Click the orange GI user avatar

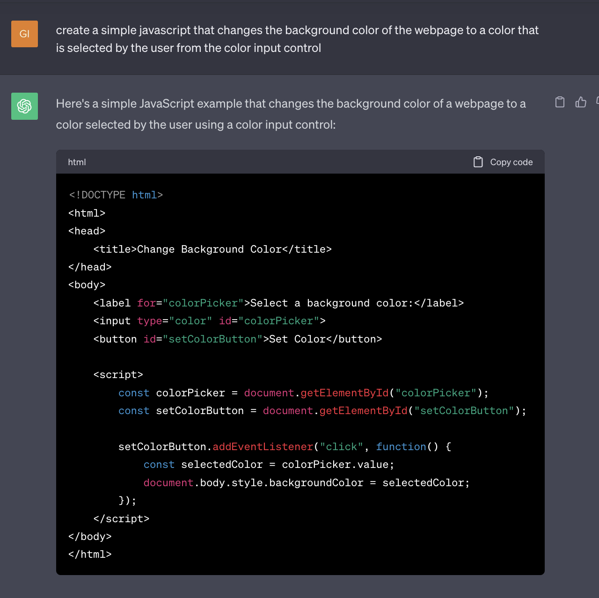point(24,34)
